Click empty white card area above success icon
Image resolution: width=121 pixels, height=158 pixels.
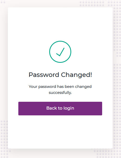[x=60, y=24]
